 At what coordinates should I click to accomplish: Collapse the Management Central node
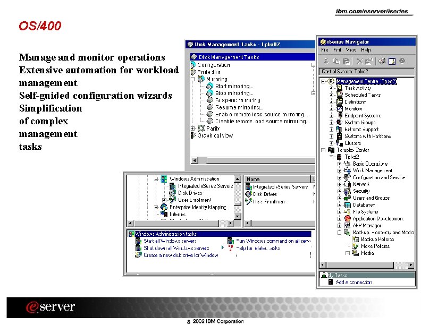coord(323,81)
